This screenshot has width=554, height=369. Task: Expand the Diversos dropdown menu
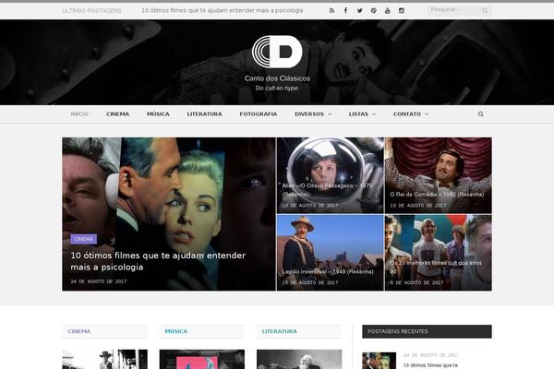click(313, 114)
